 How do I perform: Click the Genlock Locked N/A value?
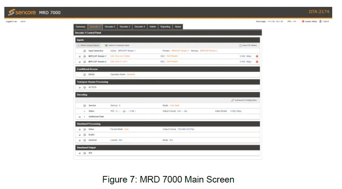(120, 140)
